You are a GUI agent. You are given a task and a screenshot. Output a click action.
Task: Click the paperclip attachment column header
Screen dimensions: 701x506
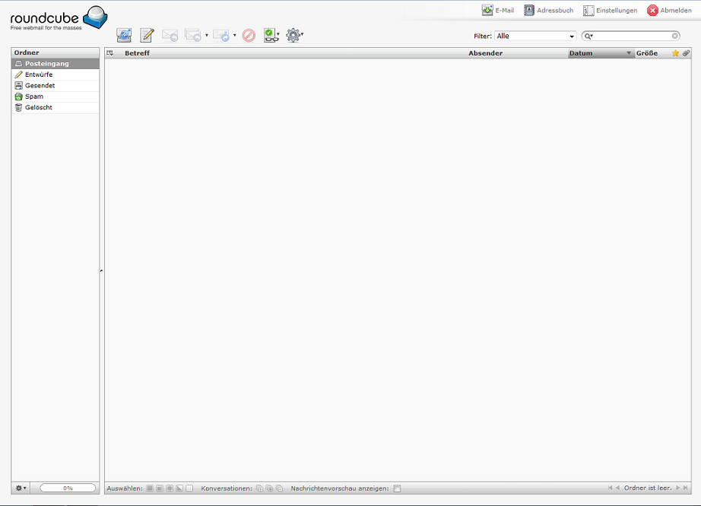click(x=687, y=53)
